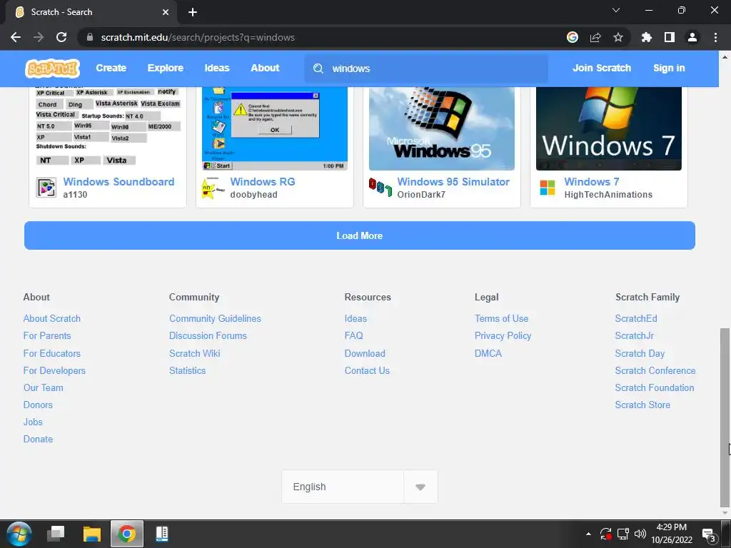731x548 pixels.
Task: Open Windows 7 project thumbnail
Action: pyautogui.click(x=608, y=128)
